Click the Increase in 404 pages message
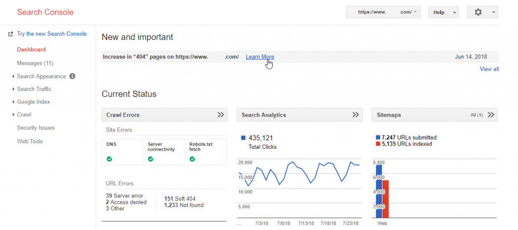Viewport: 518px width, 230px height. [x=171, y=57]
